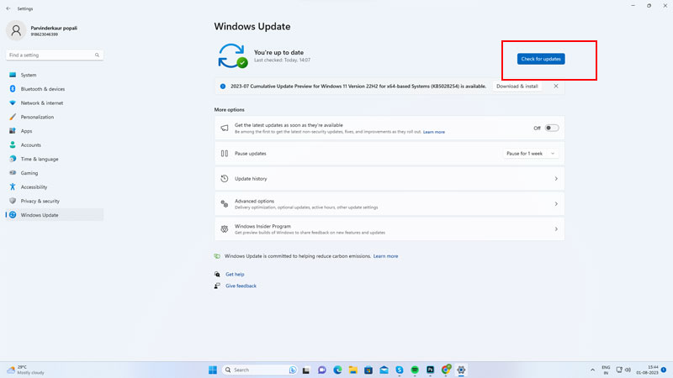This screenshot has height=378, width=673.
Task: Open the Pause for 1 week dropdown
Action: [x=531, y=154]
